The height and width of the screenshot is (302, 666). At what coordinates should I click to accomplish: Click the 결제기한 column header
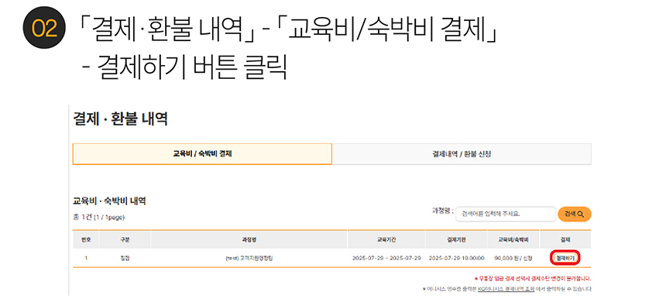[456, 239]
